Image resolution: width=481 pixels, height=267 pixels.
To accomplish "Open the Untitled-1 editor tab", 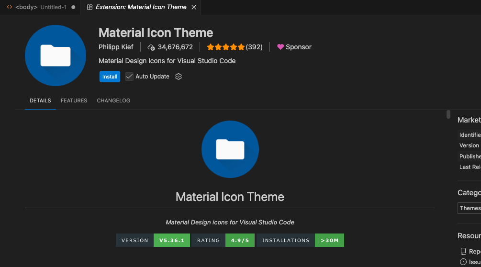I will point(40,7).
